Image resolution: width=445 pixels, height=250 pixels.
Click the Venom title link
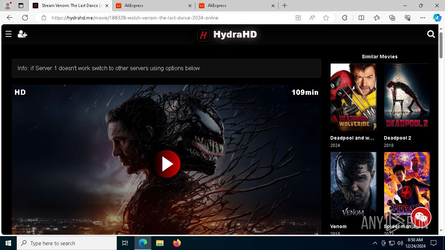click(338, 226)
